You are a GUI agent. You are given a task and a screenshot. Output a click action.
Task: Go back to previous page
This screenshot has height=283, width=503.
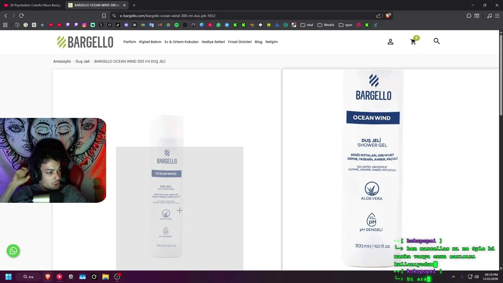click(x=6, y=16)
